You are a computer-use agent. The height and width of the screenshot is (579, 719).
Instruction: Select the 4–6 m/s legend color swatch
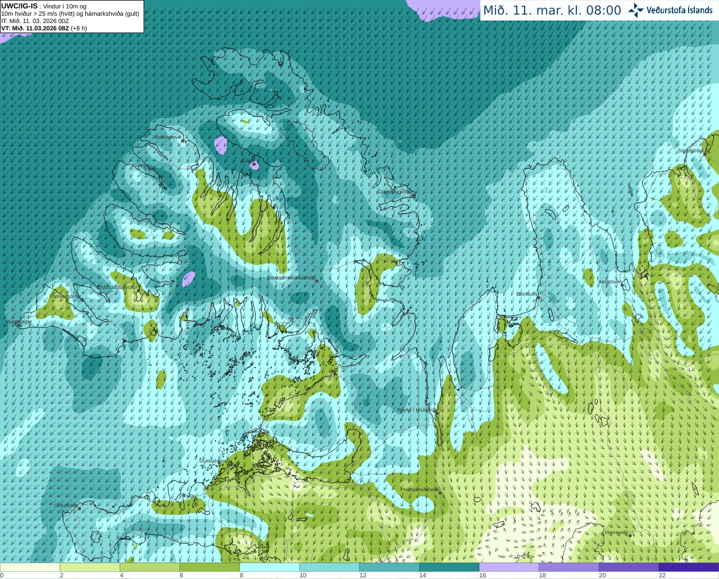pyautogui.click(x=150, y=567)
